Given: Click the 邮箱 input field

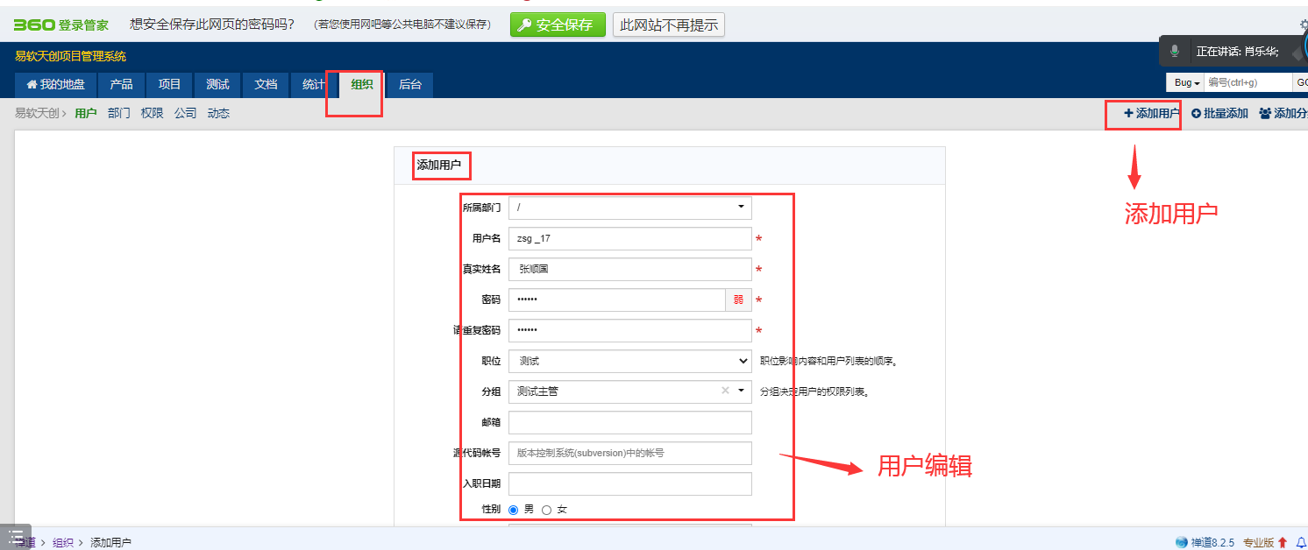Looking at the screenshot, I should click(x=630, y=422).
